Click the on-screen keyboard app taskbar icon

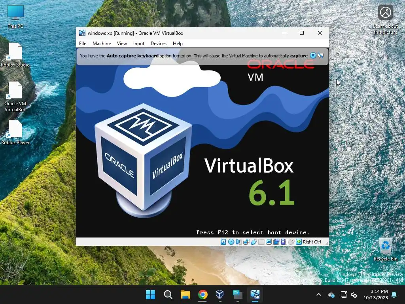pyautogui.click(x=237, y=294)
